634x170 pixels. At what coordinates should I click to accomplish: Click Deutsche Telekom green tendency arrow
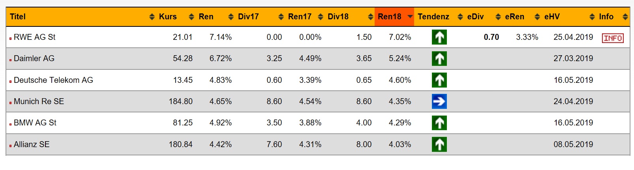[439, 80]
